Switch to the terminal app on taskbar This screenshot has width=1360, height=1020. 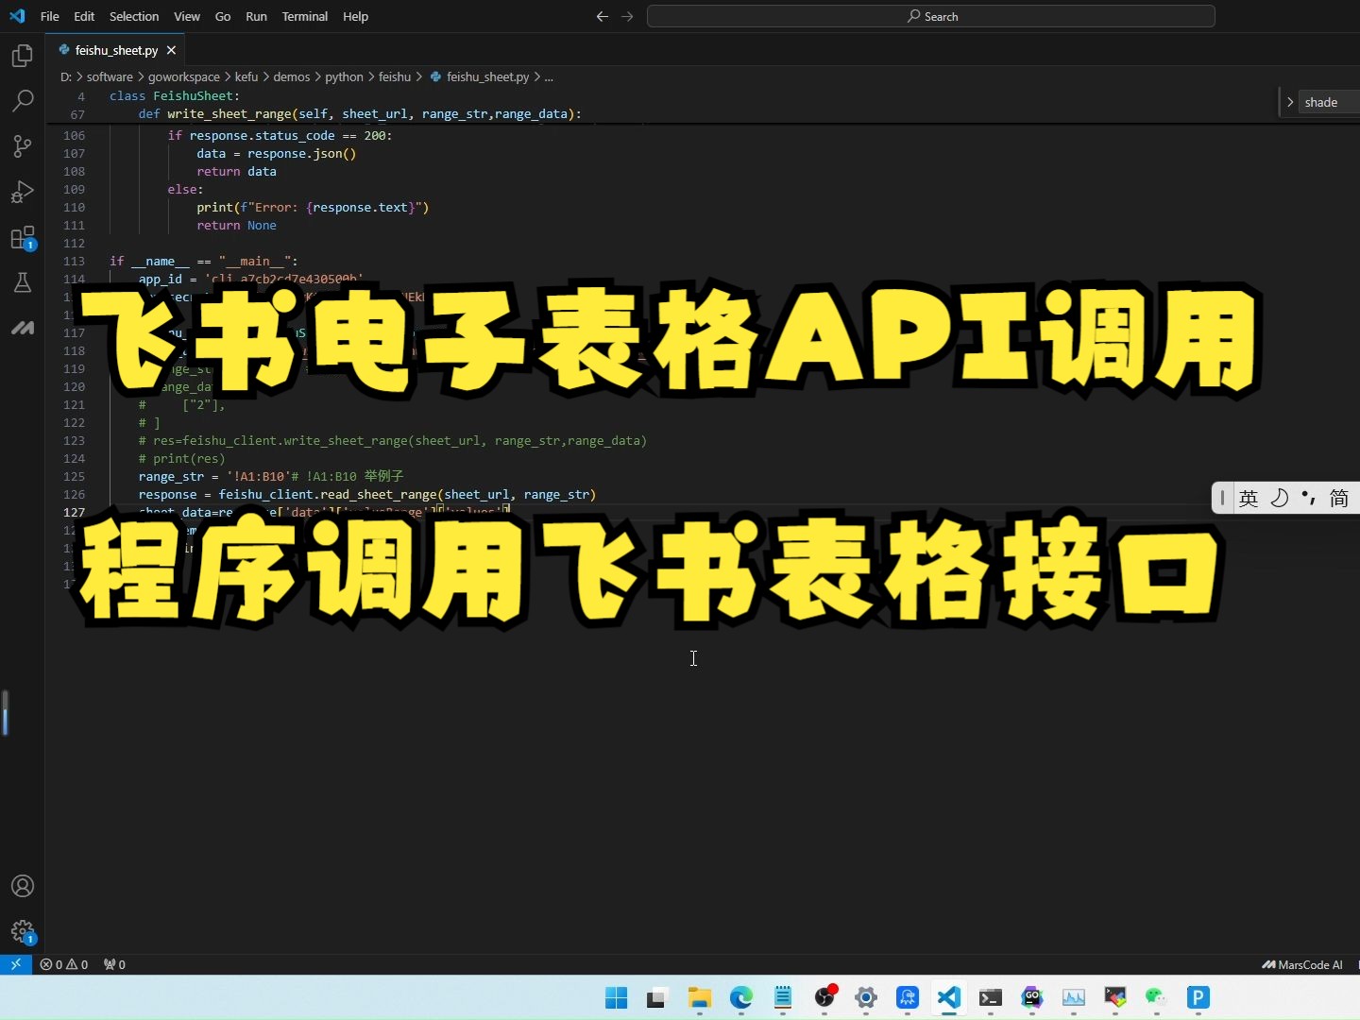(991, 997)
